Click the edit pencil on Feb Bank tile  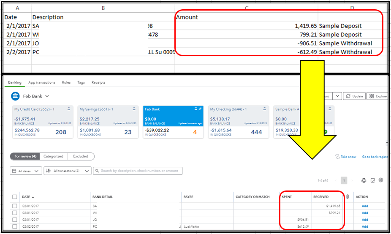200,109
